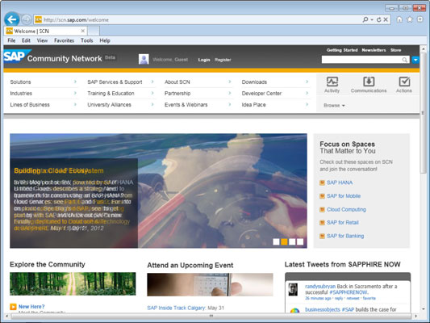430x323 pixels.
Task: Click the Refresh icon in address bar
Action: [379, 19]
